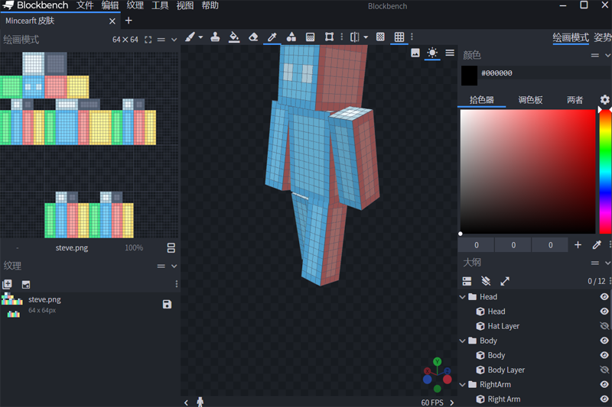Image resolution: width=612 pixels, height=407 pixels.
Task: Click the black color swatch preview
Action: pyautogui.click(x=469, y=73)
